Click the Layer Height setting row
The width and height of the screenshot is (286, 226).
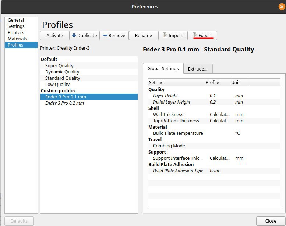point(214,96)
